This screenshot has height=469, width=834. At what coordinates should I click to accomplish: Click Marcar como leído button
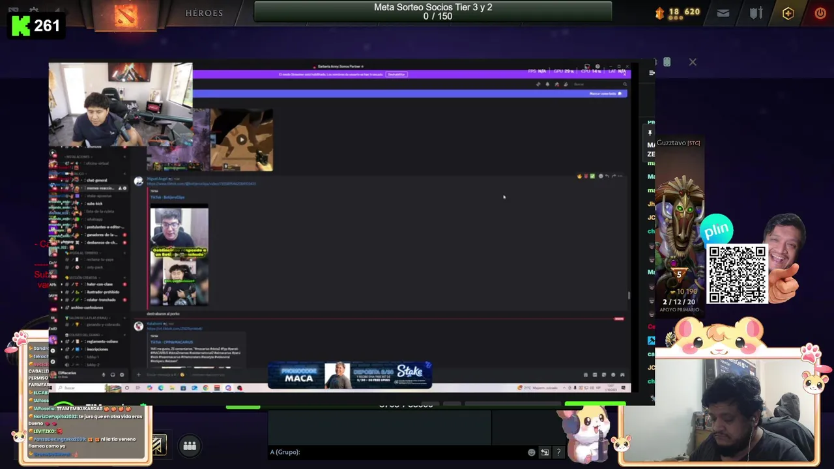(x=607, y=94)
